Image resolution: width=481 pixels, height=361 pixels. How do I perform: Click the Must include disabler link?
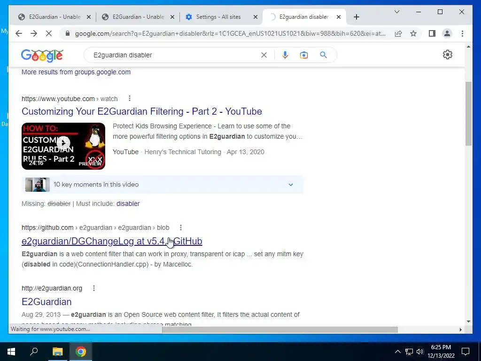point(128,204)
